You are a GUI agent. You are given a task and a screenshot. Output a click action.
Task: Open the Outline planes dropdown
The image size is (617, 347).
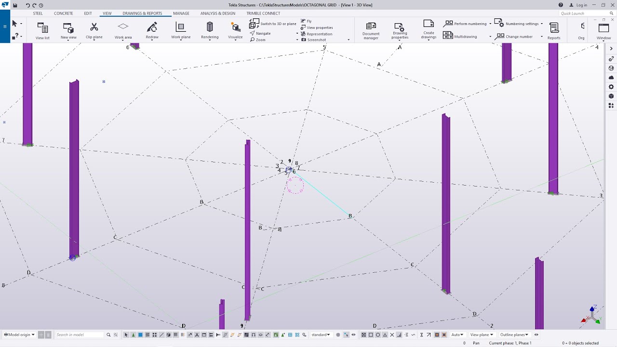(514, 335)
